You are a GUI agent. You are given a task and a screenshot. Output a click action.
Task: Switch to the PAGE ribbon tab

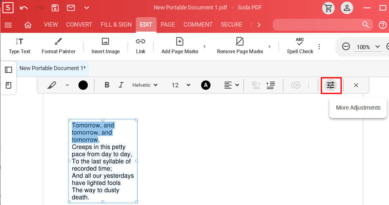pos(168,24)
